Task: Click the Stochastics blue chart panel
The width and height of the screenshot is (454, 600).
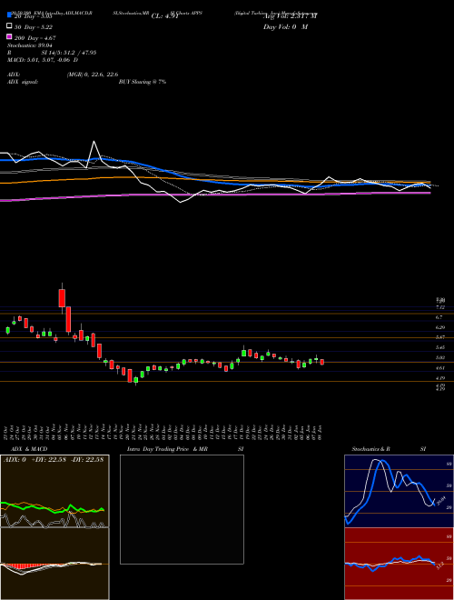Action: [x=399, y=491]
